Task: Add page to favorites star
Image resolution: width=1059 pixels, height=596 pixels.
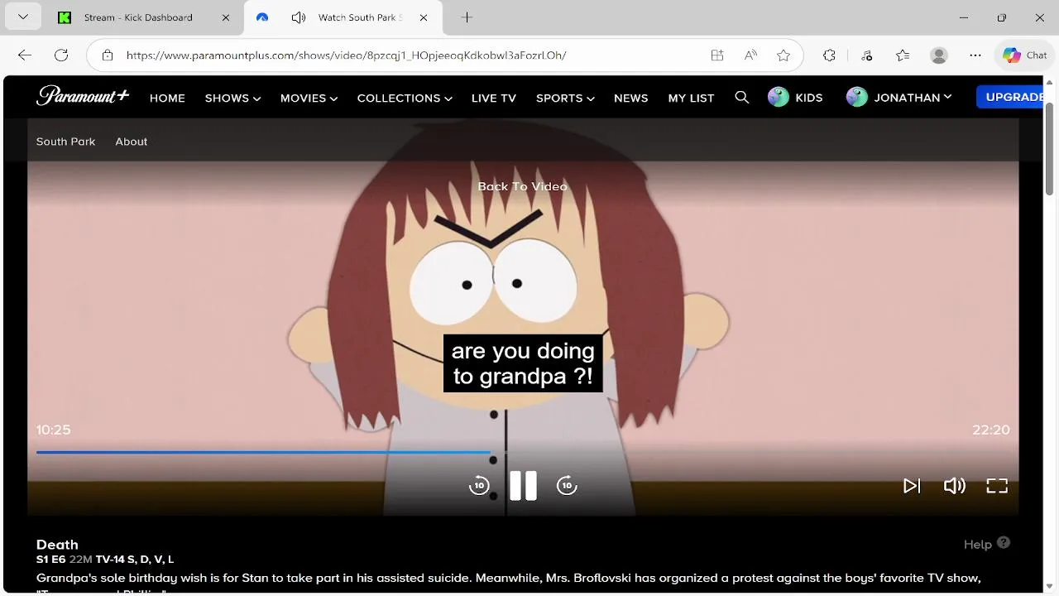Action: (783, 55)
